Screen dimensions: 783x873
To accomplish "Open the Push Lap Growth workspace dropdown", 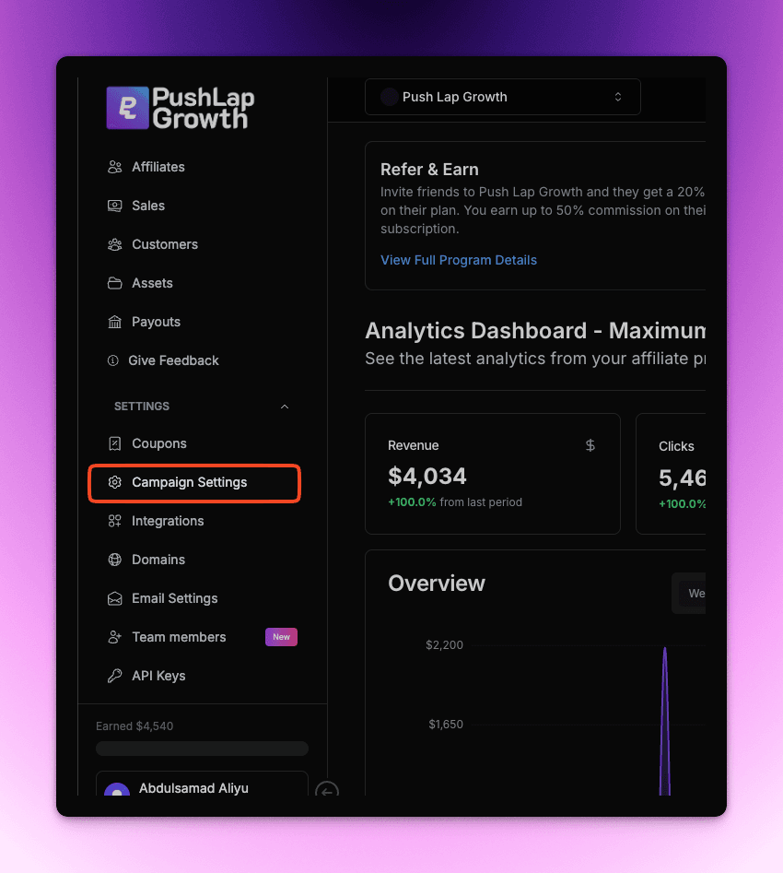I will click(502, 97).
